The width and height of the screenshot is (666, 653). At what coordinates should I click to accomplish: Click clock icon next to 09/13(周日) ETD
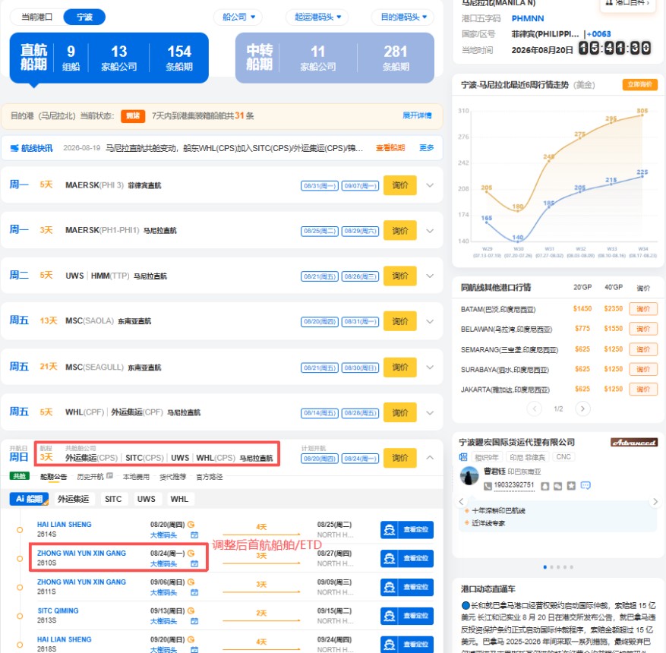(191, 611)
